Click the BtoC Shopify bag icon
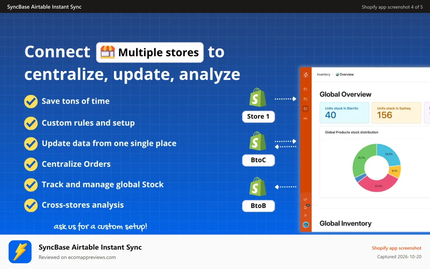This screenshot has height=269, width=430. tap(258, 141)
